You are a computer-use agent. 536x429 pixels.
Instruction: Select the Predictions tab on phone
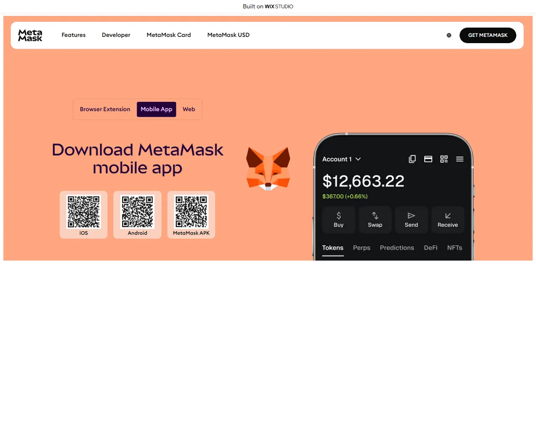point(397,248)
